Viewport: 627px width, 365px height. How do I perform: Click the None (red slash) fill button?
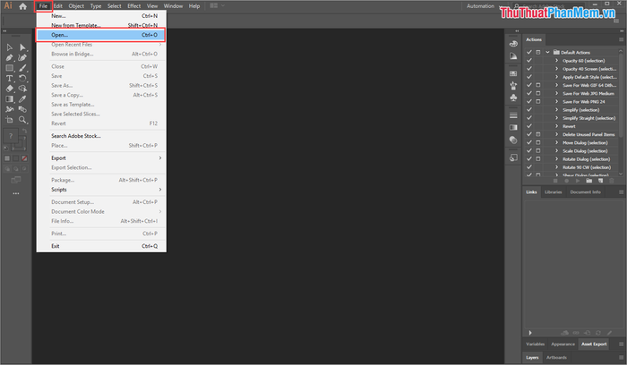click(24, 158)
